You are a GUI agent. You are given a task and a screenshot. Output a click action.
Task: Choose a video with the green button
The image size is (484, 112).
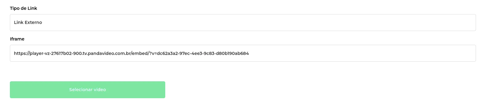click(88, 90)
